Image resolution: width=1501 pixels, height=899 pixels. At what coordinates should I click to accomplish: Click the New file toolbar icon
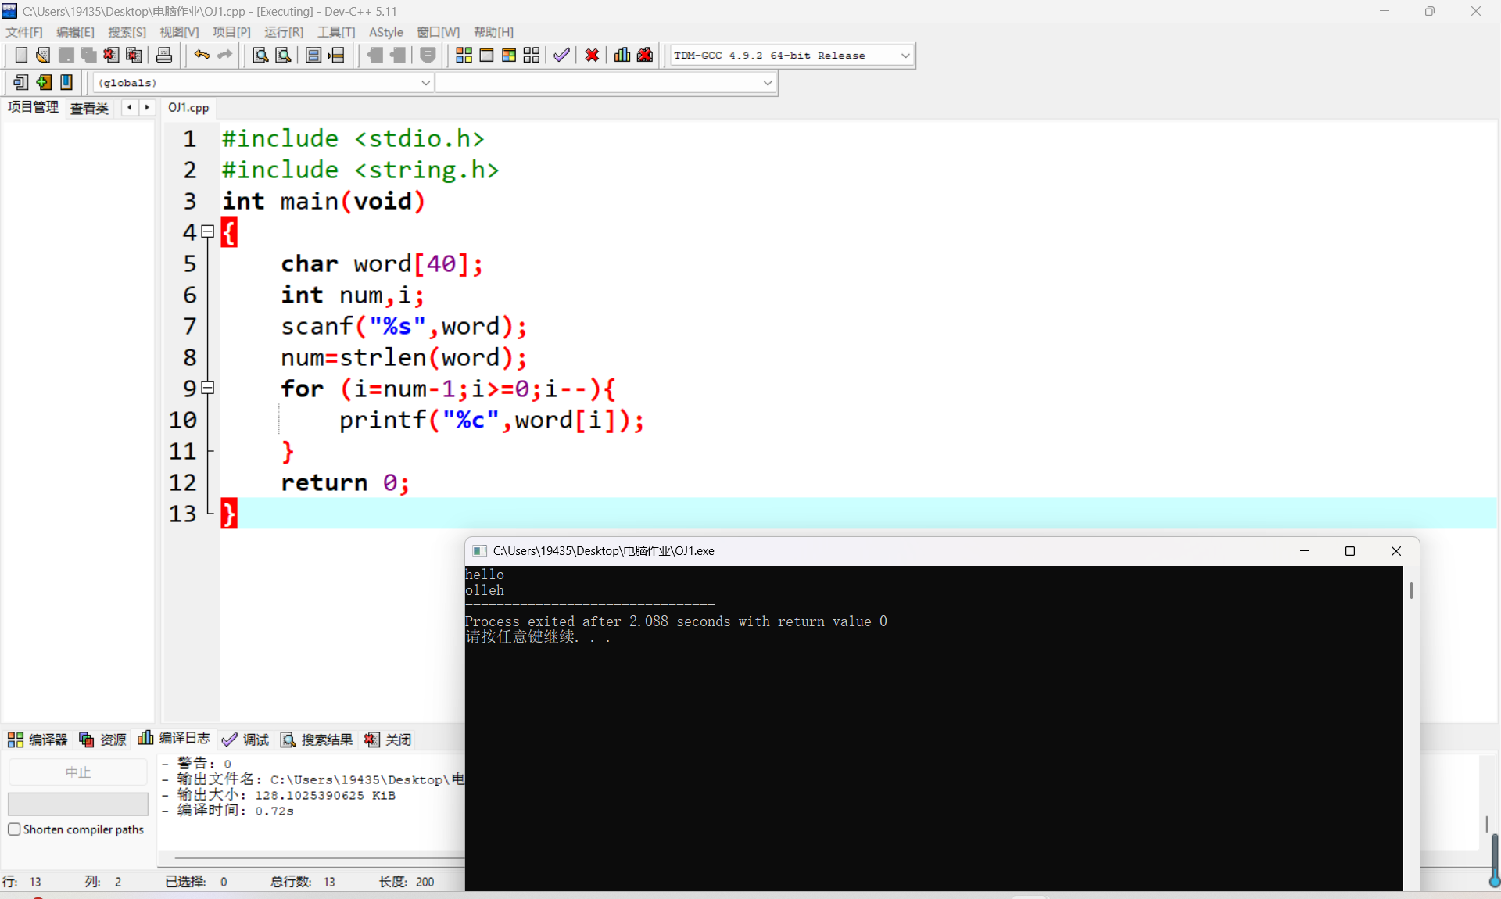21,55
